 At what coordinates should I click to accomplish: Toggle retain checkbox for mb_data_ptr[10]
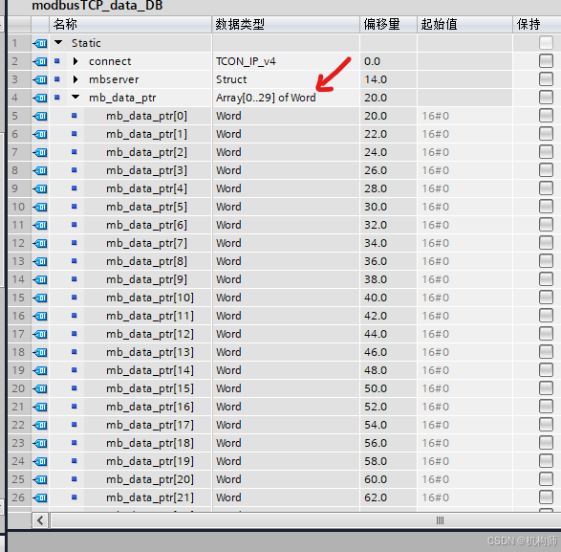546,297
